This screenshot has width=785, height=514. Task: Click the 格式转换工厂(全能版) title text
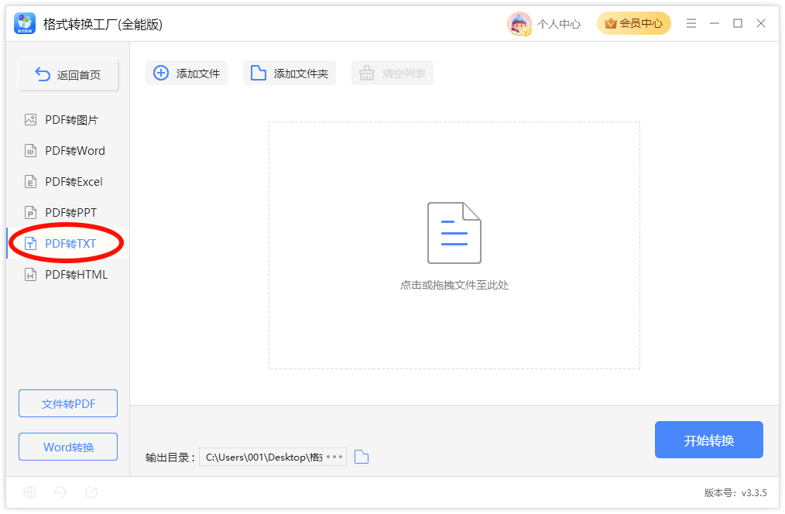(x=103, y=24)
